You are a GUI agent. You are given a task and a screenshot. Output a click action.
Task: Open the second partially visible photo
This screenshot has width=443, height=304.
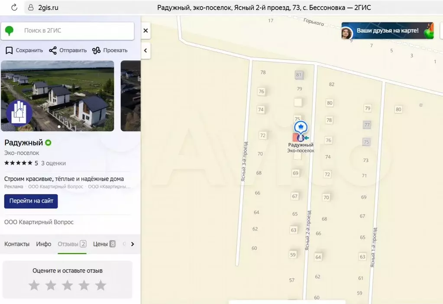coord(130,96)
